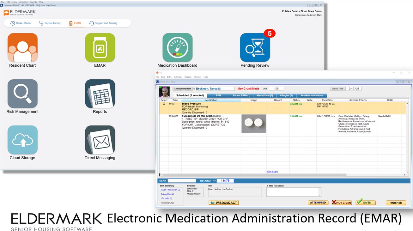Mark medication as GIVEN
The image size is (413, 231).
pyautogui.click(x=365, y=202)
